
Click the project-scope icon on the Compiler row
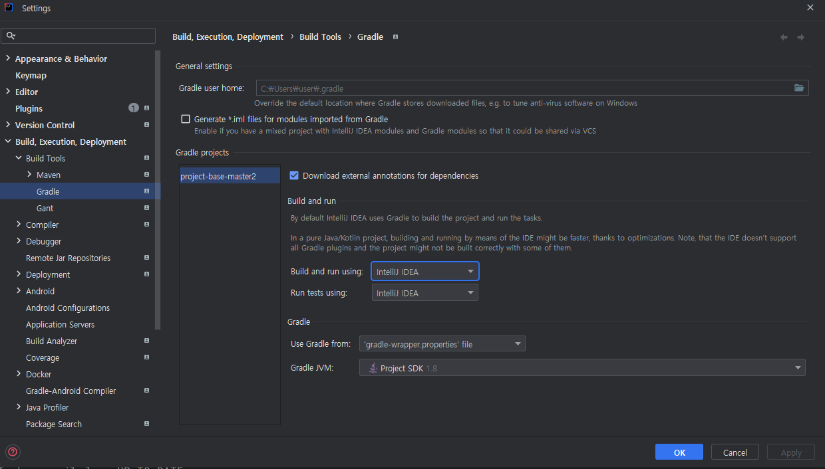146,225
